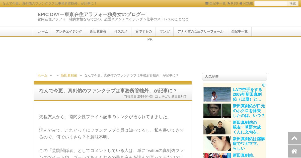The height and width of the screenshot is (158, 301).
Task: Open the 親友・草野大成くん article link
Action: pyautogui.click(x=247, y=127)
